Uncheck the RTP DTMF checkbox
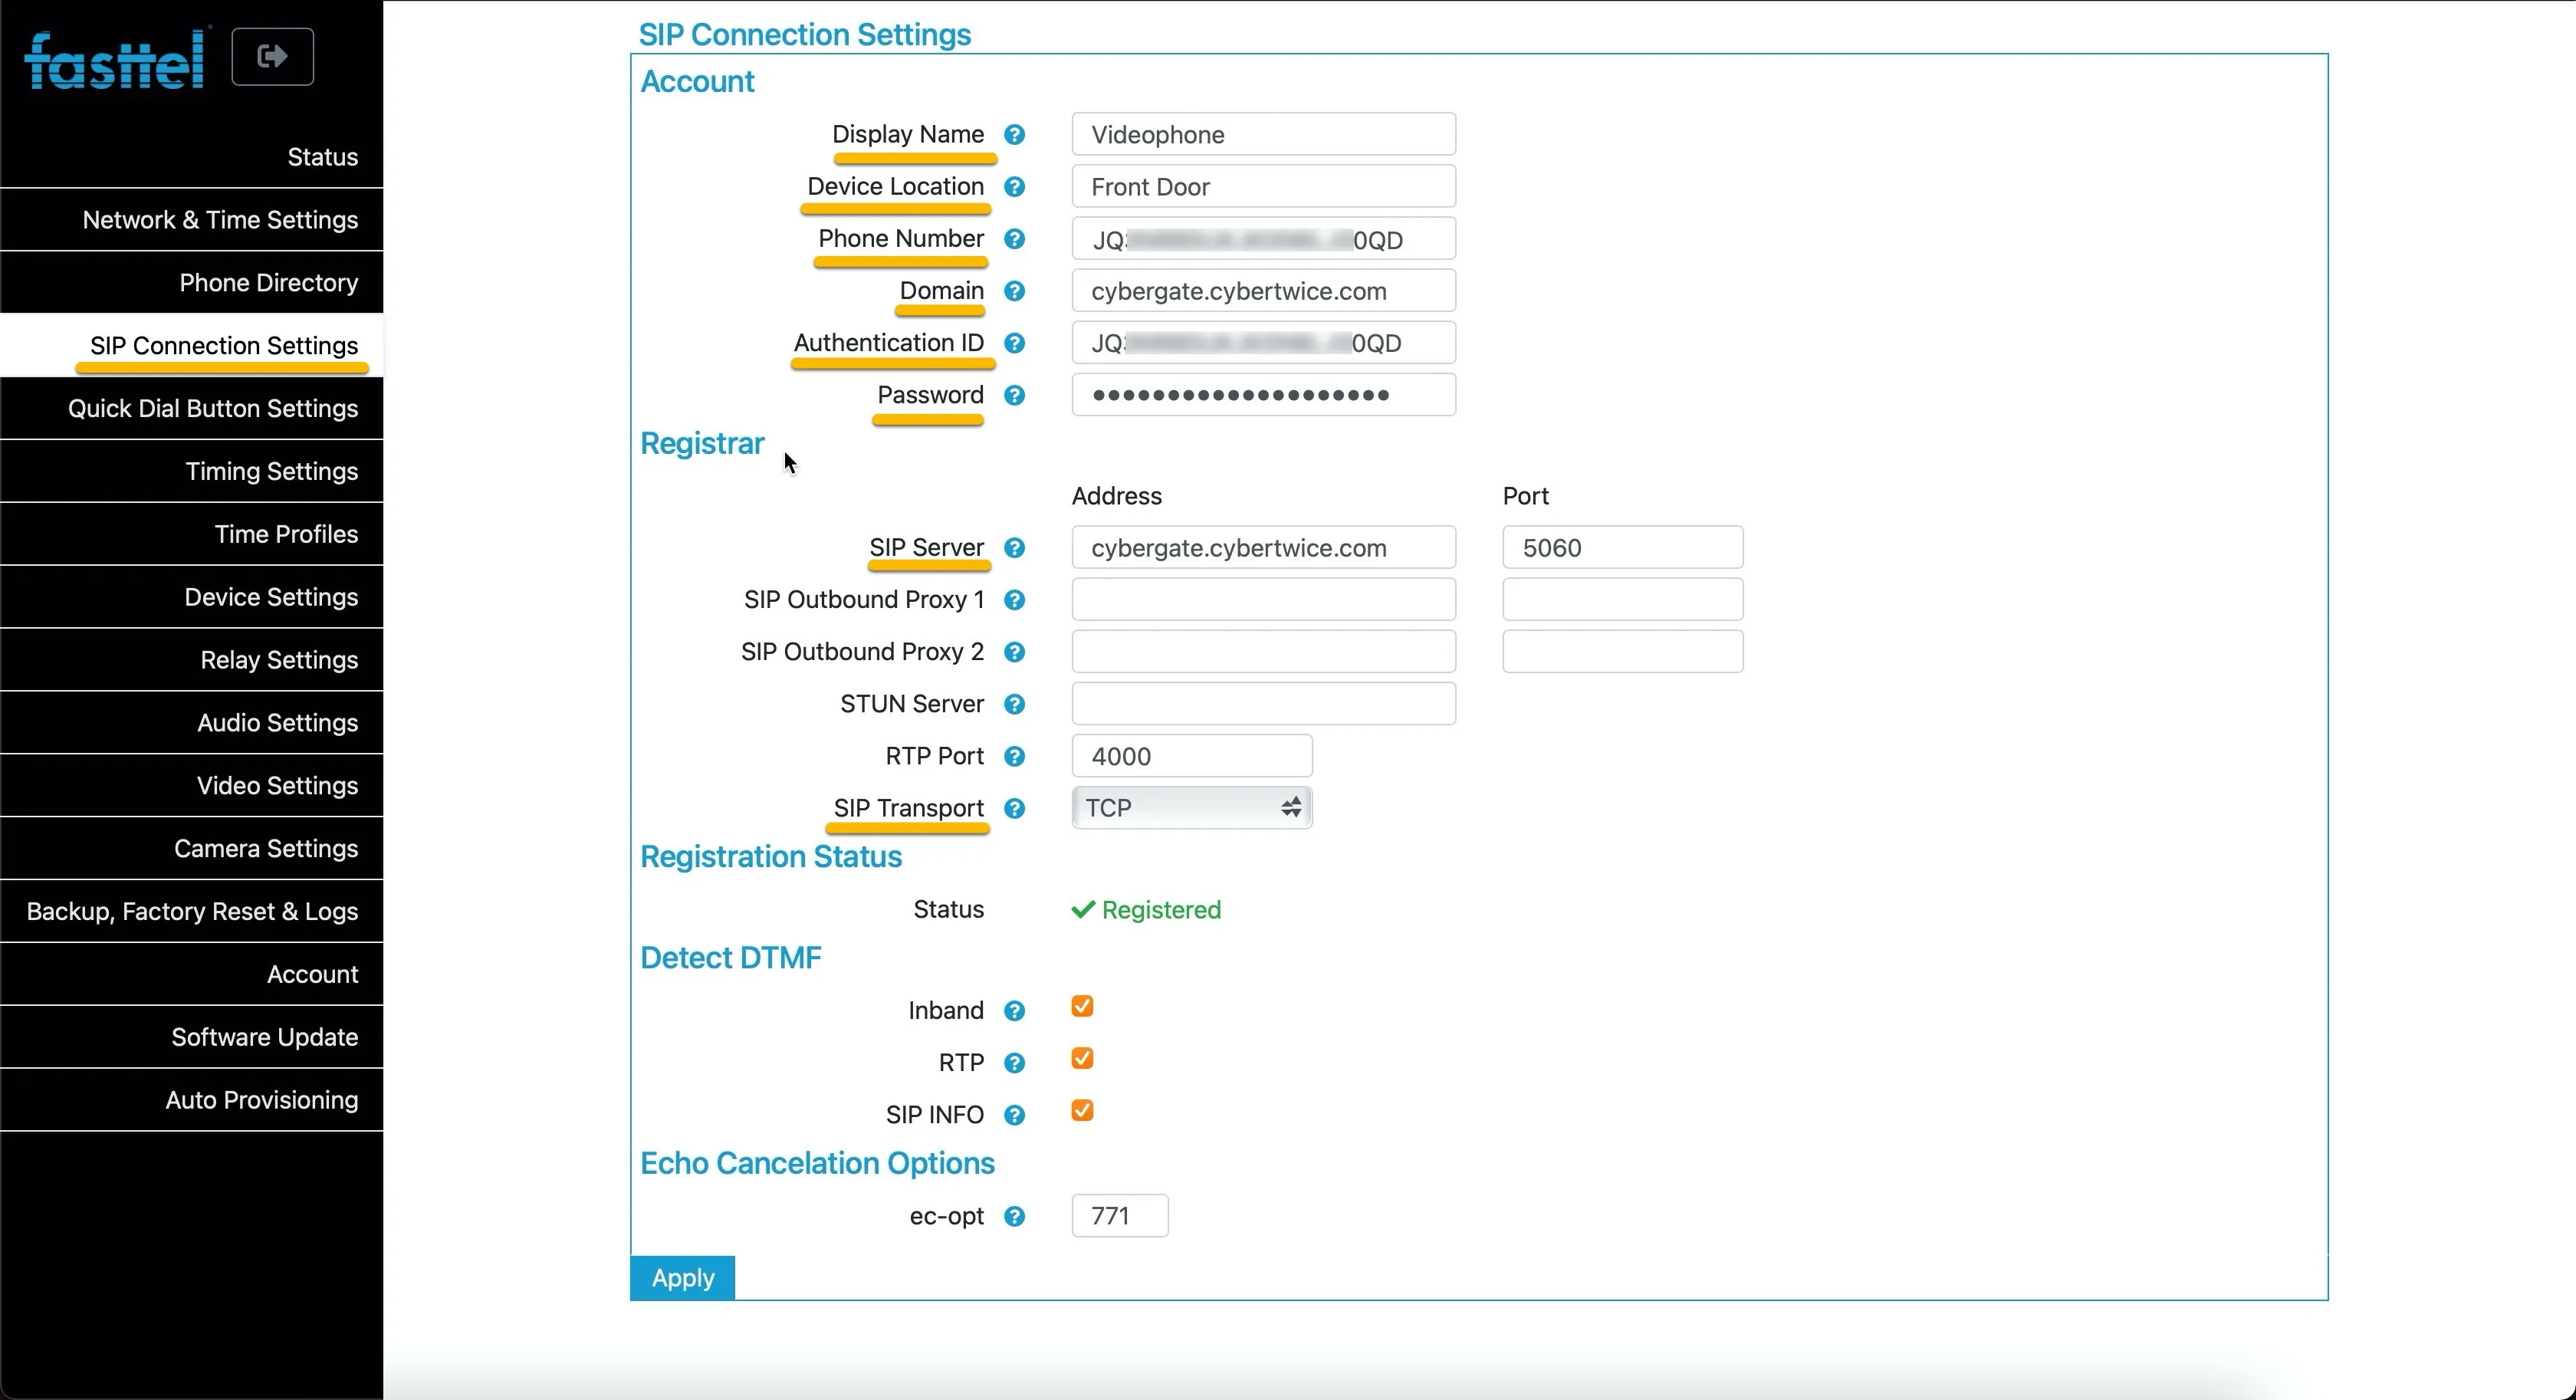2576x1400 pixels. pyautogui.click(x=1082, y=1058)
